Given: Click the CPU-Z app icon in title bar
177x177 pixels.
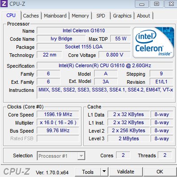Looking at the screenshot, I should pos(4,4).
